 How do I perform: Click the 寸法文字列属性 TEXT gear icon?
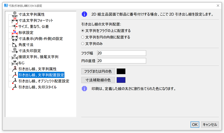point(14,14)
